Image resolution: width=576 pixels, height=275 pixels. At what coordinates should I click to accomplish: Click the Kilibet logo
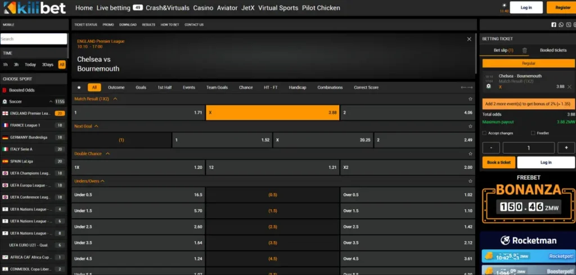35,8
